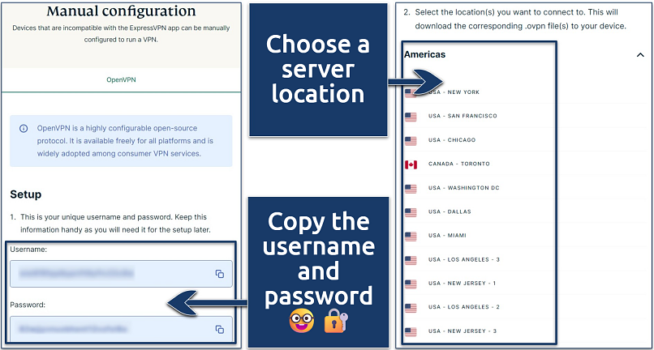654x350 pixels.
Task: Click the US flag beside New Jersey - 3
Action: (x=411, y=332)
